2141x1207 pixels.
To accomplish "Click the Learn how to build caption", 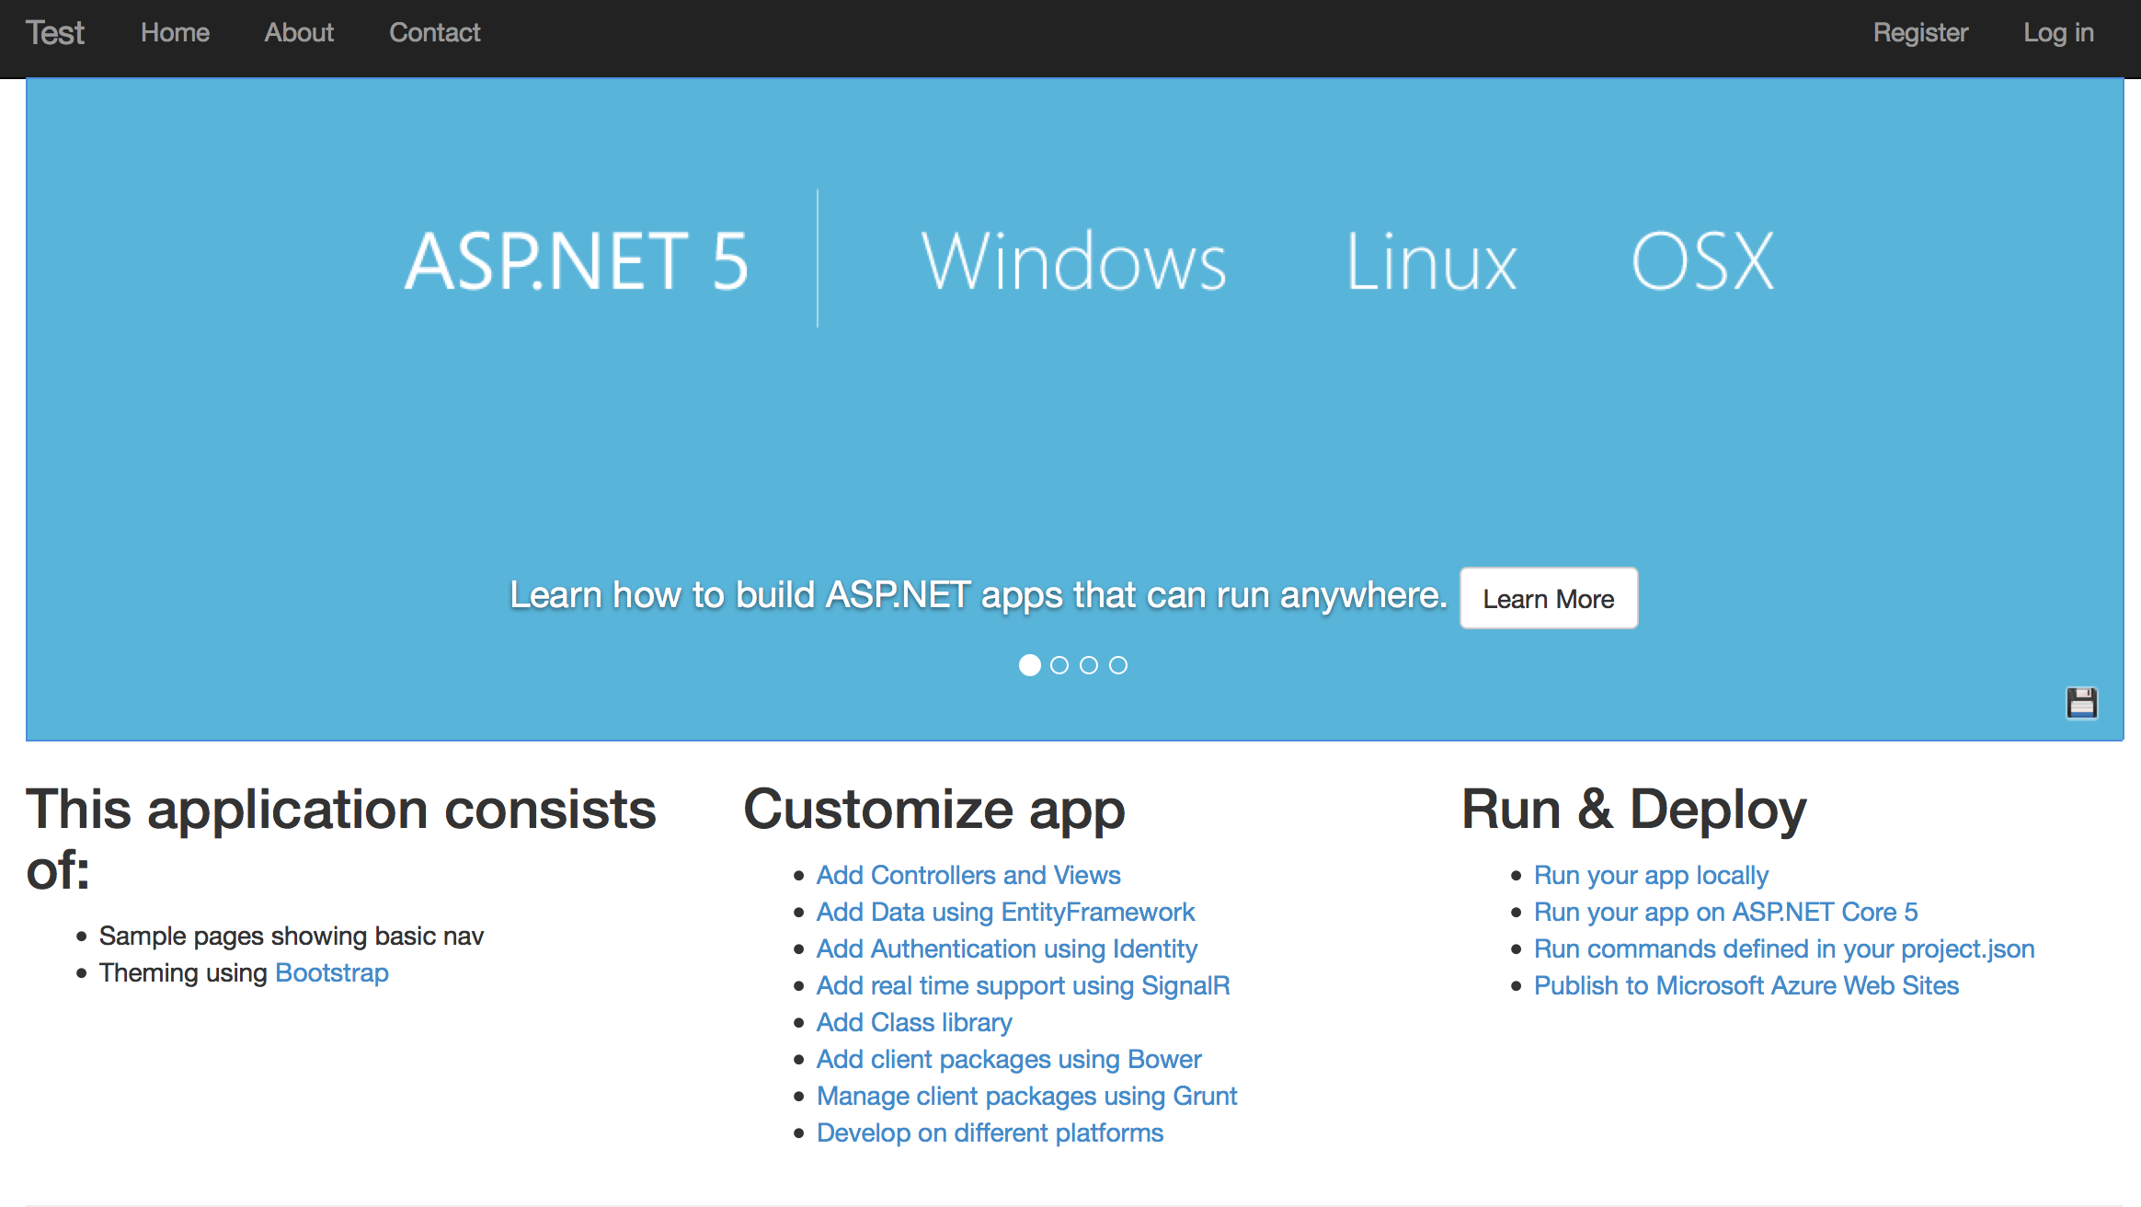I will pyautogui.click(x=979, y=595).
